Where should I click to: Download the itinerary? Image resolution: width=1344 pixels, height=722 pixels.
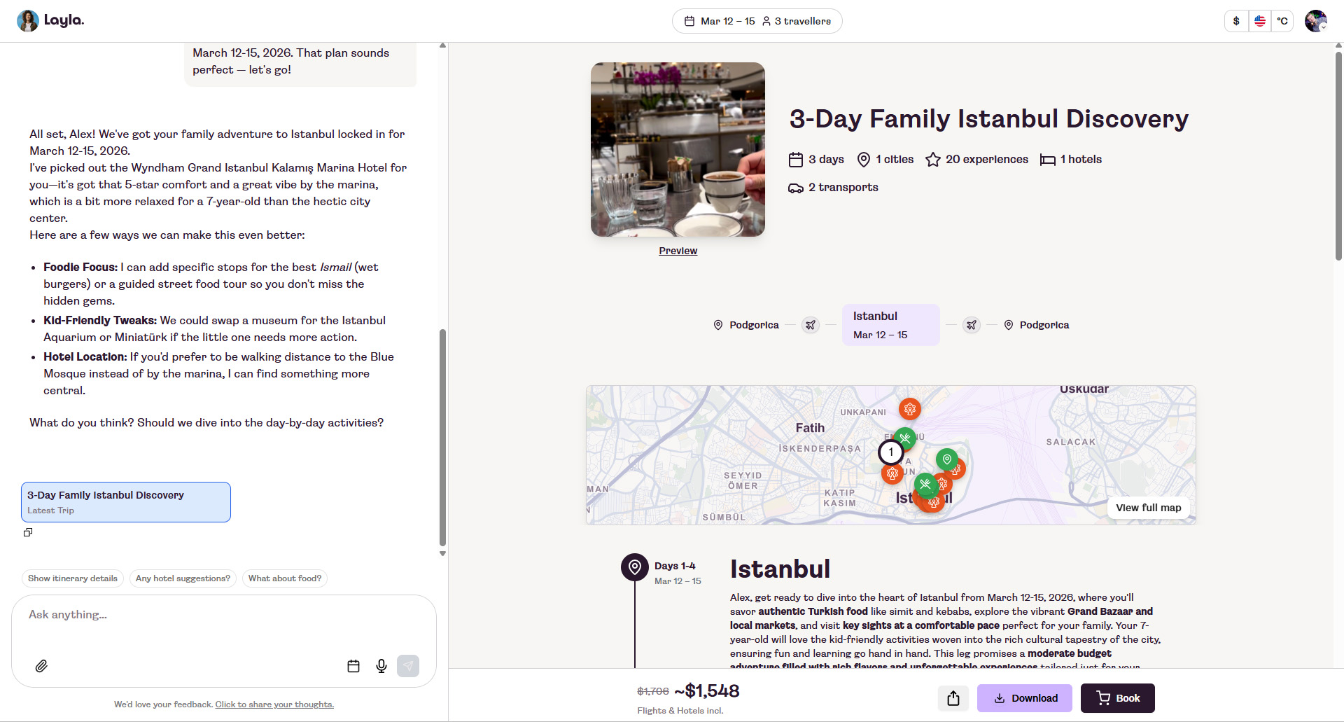pos(1024,698)
